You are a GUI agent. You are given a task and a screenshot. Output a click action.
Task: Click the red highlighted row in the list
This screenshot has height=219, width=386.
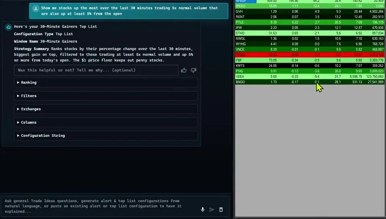pos(310,55)
